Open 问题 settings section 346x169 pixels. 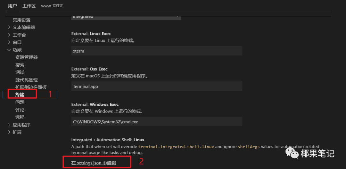pyautogui.click(x=20, y=102)
